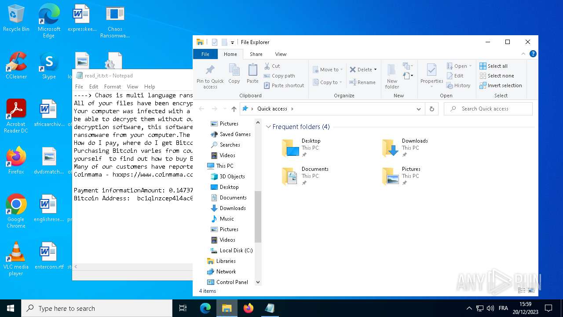Click History in the Open group
This screenshot has height=317, width=563.
[x=458, y=85]
